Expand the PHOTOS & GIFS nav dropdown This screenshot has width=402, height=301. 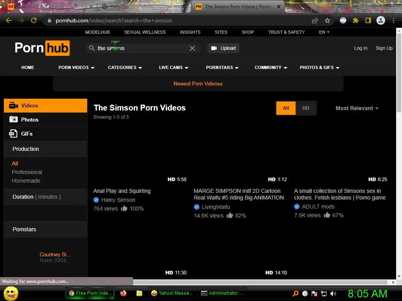320,67
